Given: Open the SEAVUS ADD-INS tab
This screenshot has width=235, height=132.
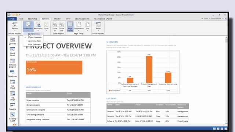Looking at the screenshot, I should [x=82, y=19].
